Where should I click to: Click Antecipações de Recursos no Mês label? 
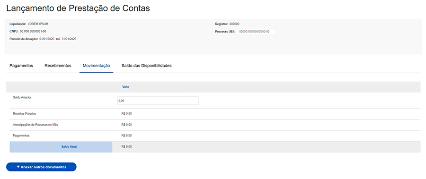35,125
